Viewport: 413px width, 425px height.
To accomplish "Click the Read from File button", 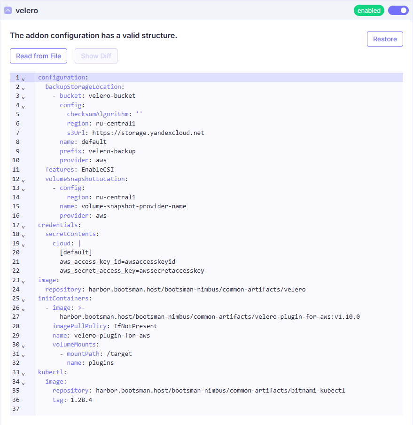I will (x=39, y=56).
